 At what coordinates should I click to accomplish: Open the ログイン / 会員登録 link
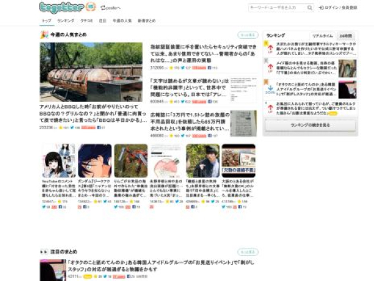(338, 7)
